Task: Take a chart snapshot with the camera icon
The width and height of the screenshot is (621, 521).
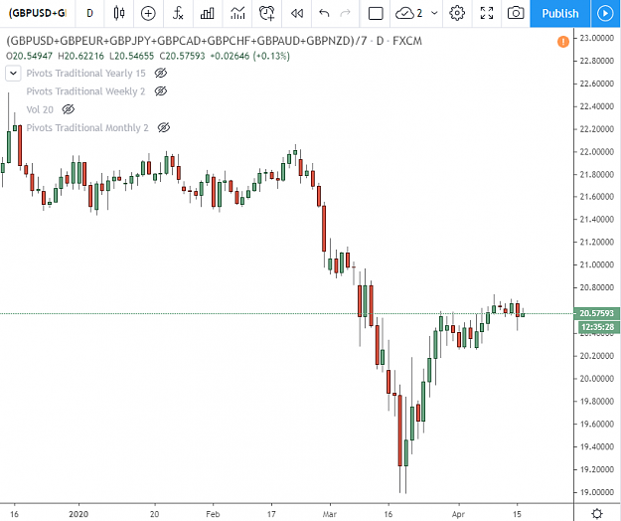Action: coord(516,14)
